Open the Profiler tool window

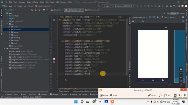tap(83, 94)
